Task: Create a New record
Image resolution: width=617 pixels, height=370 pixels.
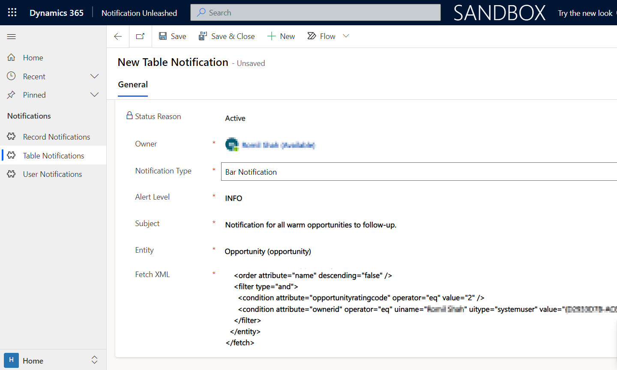Action: pos(281,36)
